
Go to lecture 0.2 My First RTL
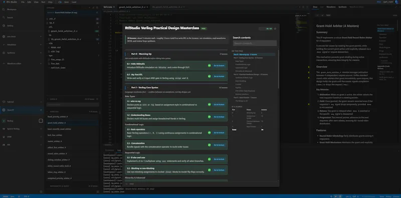point(219,76)
